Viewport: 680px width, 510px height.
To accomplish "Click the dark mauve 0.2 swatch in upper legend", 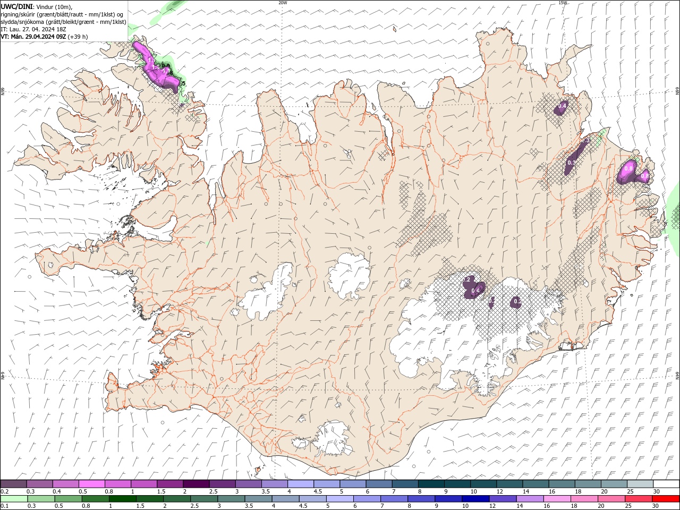I will pyautogui.click(x=13, y=484).
